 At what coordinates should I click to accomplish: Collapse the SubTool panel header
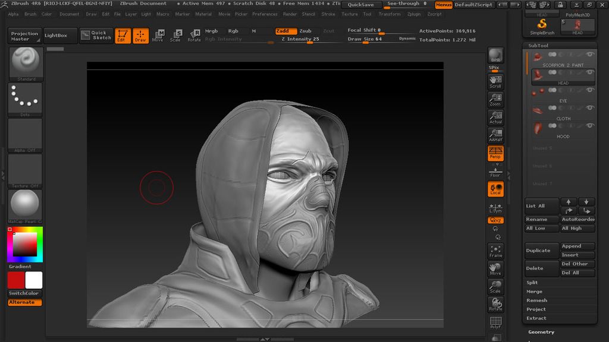[538, 45]
